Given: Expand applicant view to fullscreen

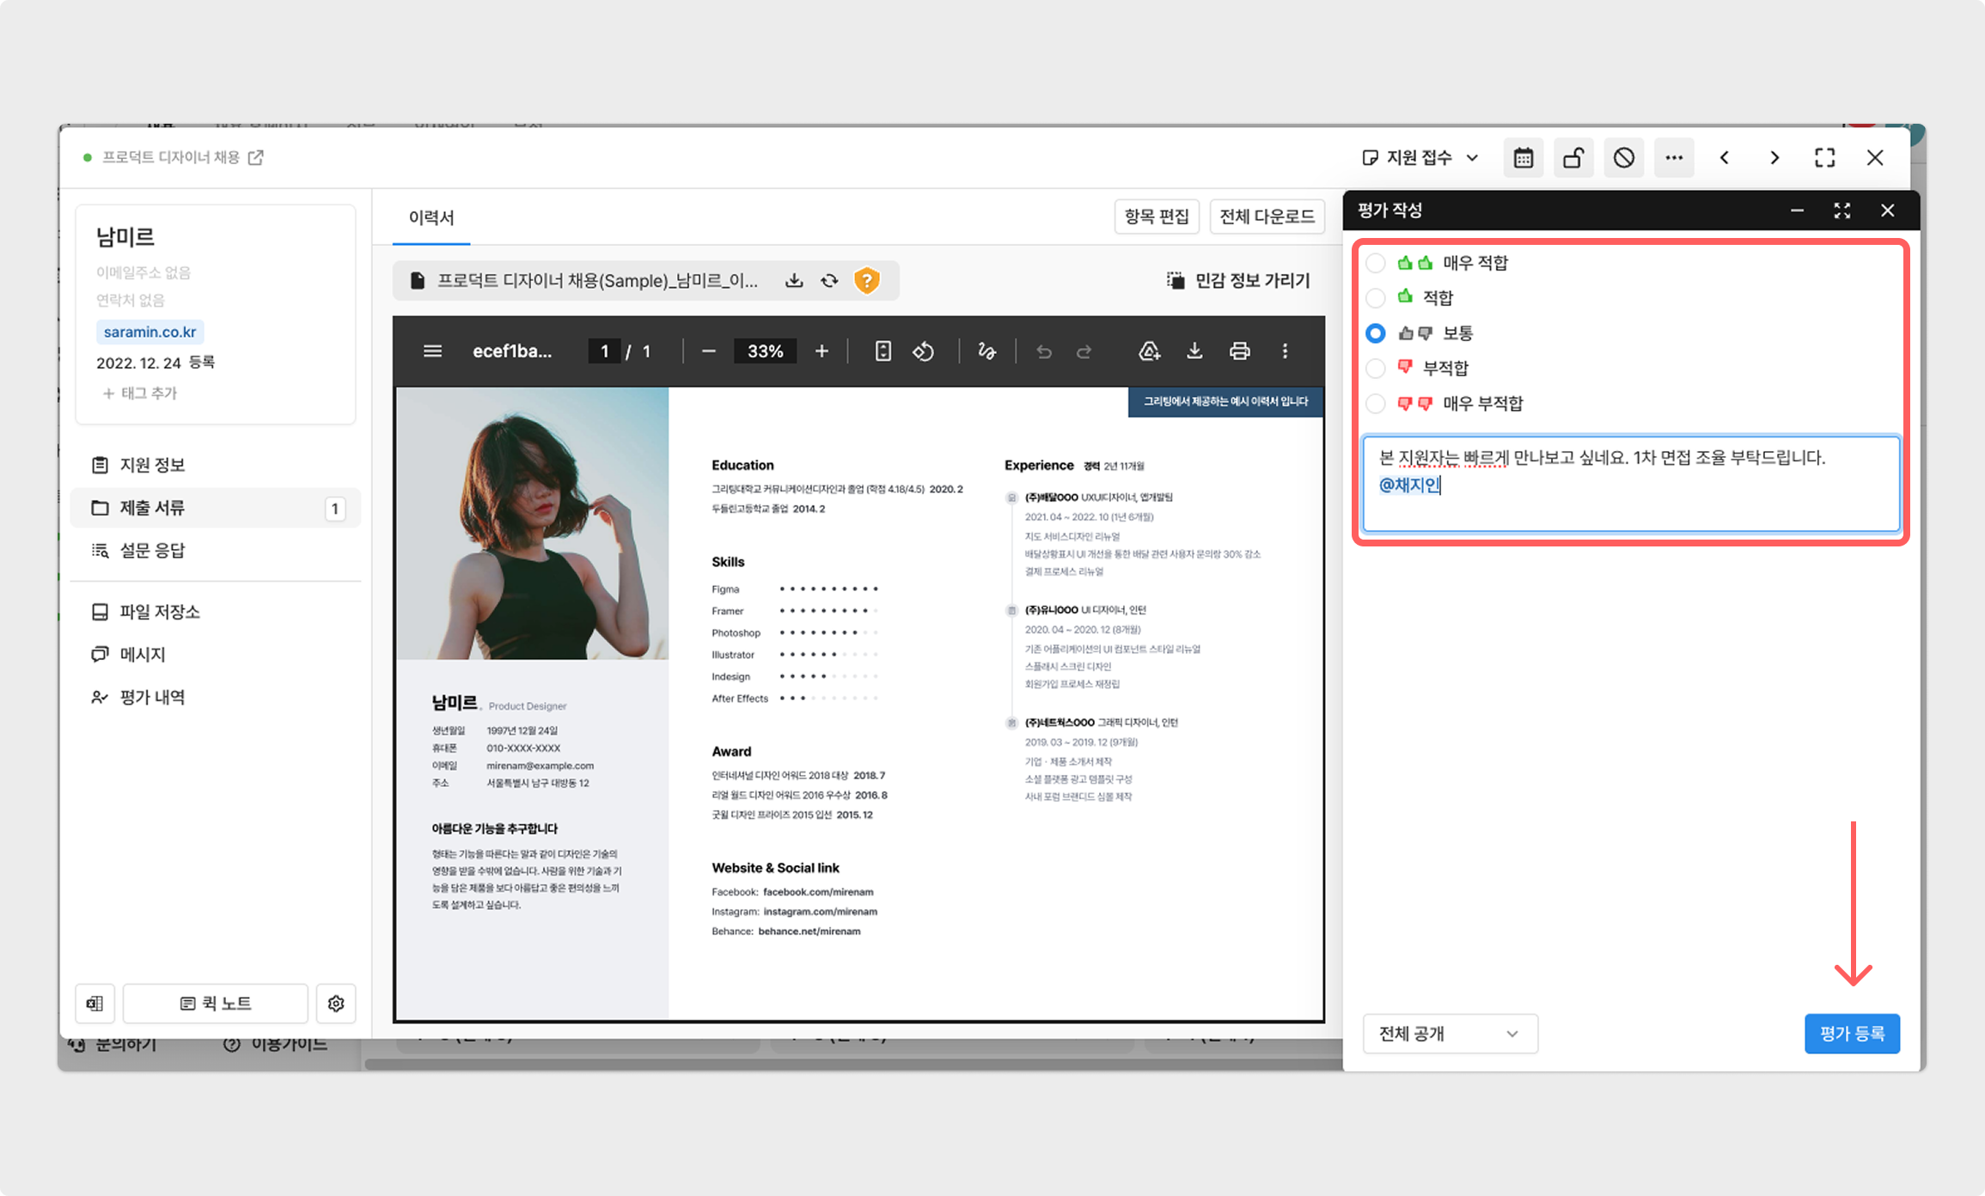Looking at the screenshot, I should pos(1825,158).
